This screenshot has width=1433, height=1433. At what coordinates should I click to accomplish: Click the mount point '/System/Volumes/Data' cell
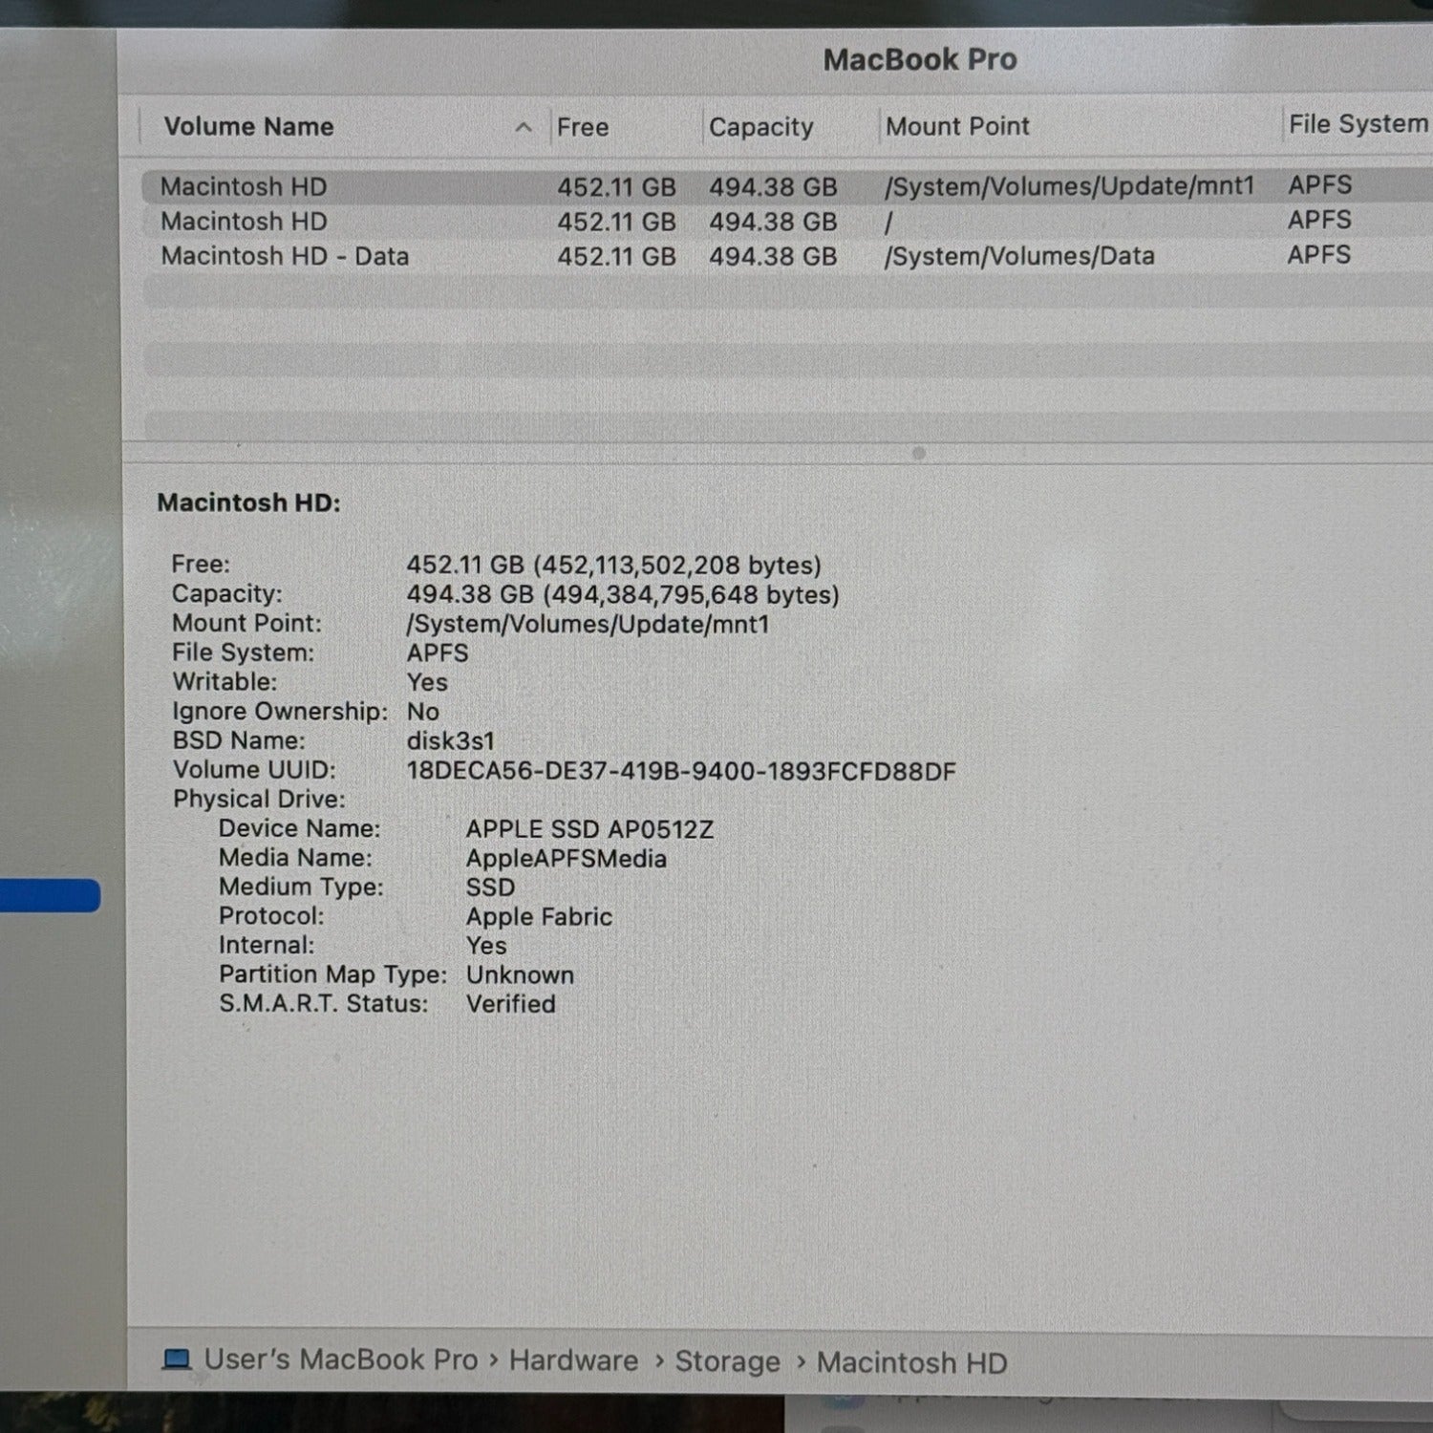click(1019, 256)
